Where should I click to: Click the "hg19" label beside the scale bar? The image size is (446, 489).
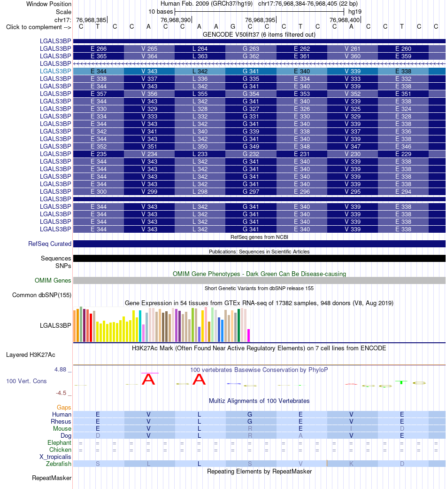point(355,12)
